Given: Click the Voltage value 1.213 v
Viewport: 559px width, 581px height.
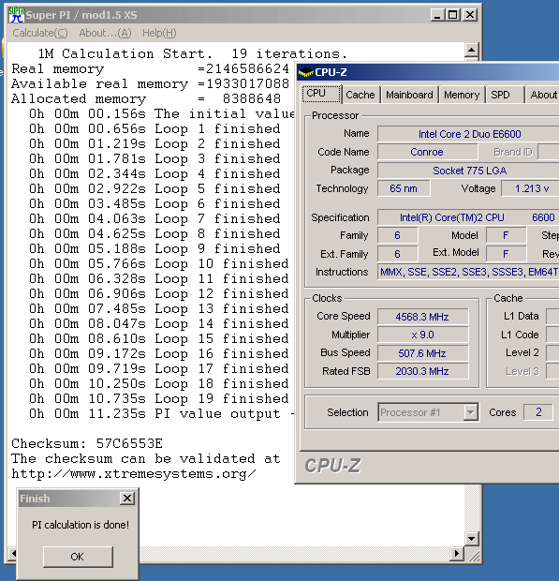Looking at the screenshot, I should (x=531, y=188).
